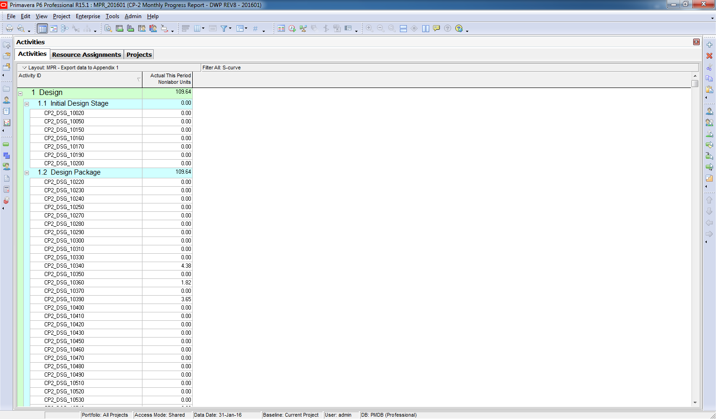Toggle the Gantt Chart view icon
The height and width of the screenshot is (419, 716).
coord(54,28)
